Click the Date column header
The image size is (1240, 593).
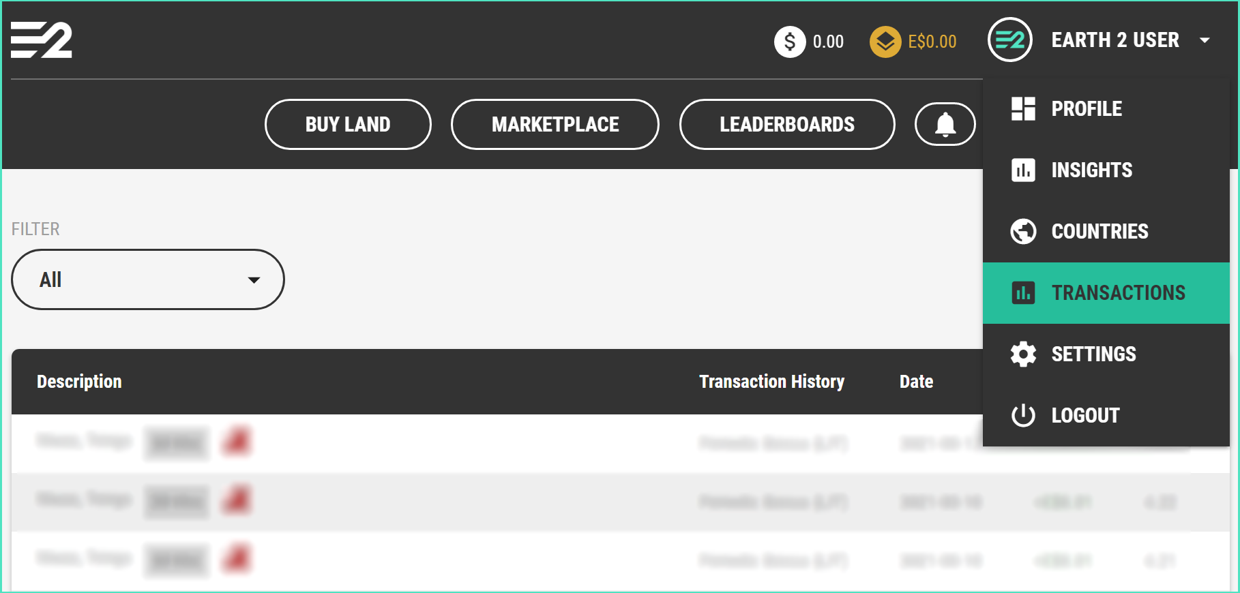pos(916,382)
